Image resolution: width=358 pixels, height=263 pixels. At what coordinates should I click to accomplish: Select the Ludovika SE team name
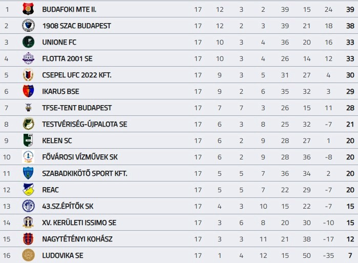(x=62, y=255)
